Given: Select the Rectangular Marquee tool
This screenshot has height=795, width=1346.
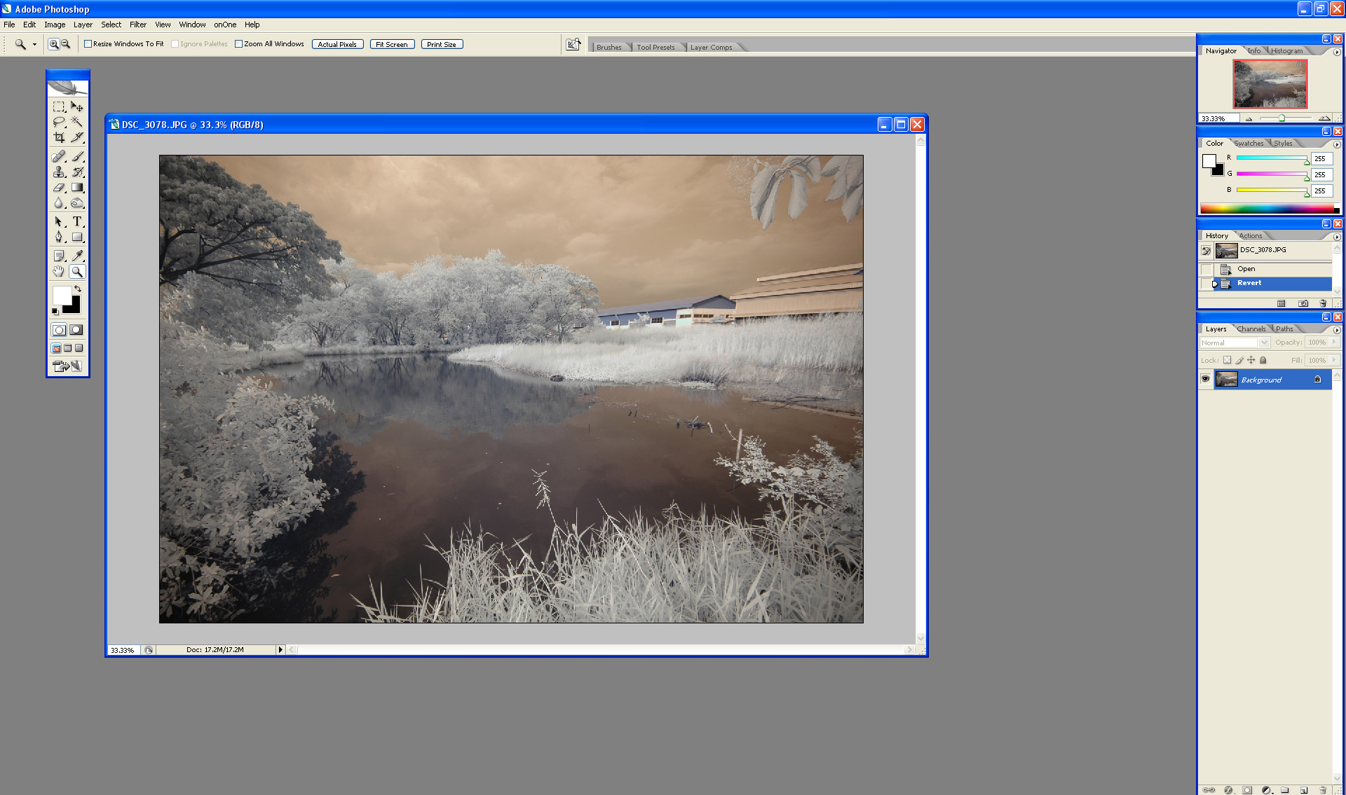Looking at the screenshot, I should (59, 106).
